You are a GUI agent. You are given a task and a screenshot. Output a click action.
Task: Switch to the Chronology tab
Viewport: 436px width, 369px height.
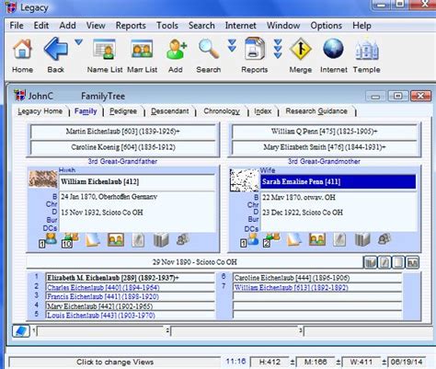click(x=222, y=111)
